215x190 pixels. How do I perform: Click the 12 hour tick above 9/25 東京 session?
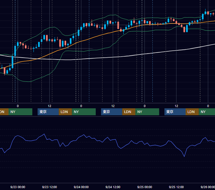point(176,106)
